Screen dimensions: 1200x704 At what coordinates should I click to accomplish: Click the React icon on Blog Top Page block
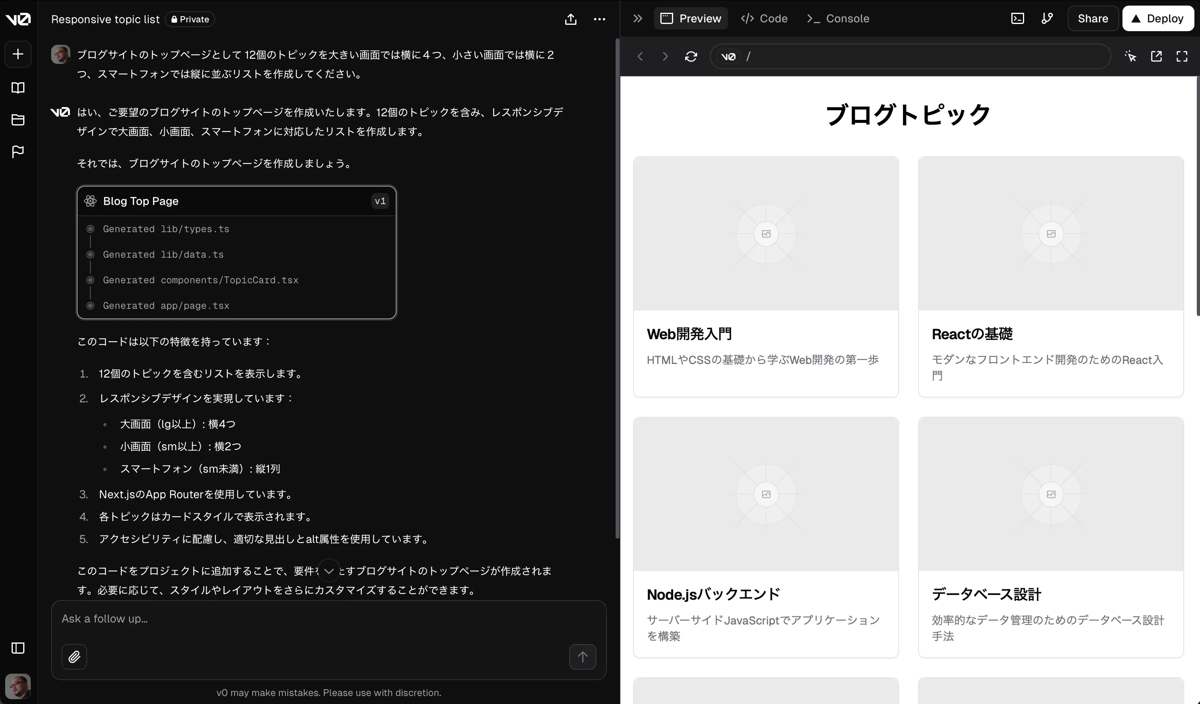point(90,201)
